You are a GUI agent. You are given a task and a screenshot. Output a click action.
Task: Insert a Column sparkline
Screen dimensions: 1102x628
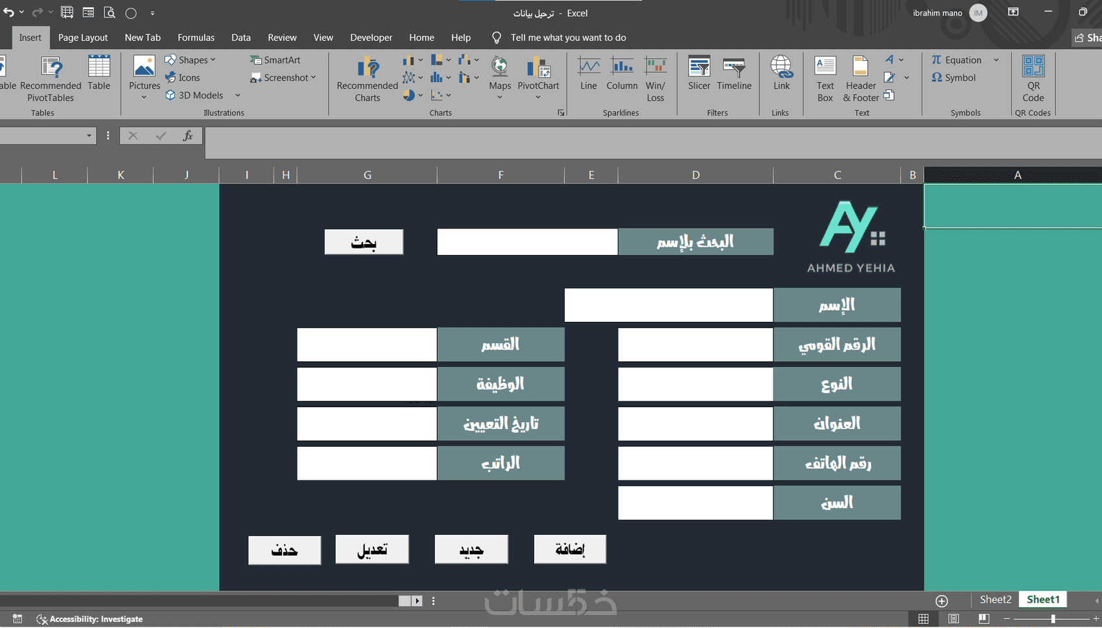tap(622, 73)
